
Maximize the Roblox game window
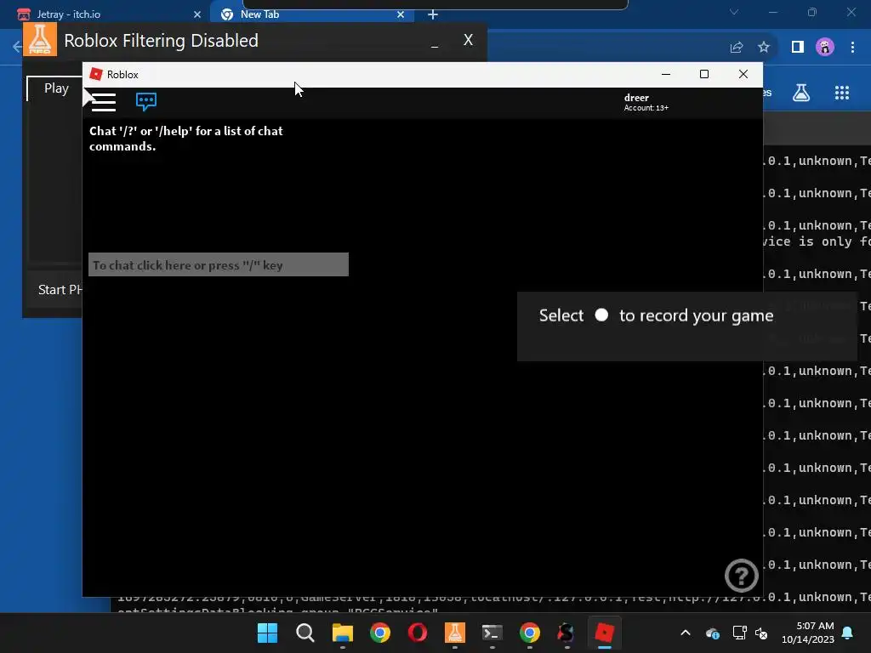704,75
